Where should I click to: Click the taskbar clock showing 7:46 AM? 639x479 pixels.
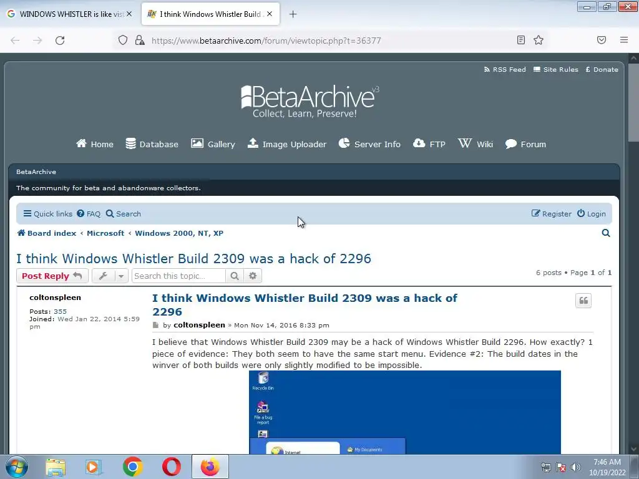click(607, 467)
